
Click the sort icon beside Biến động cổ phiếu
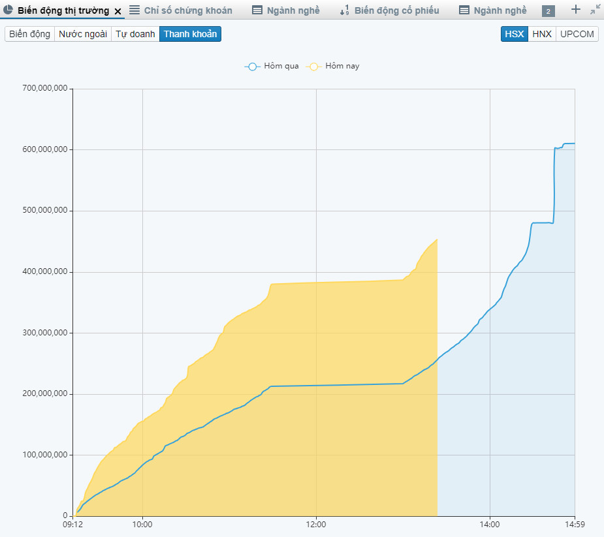[x=345, y=10]
